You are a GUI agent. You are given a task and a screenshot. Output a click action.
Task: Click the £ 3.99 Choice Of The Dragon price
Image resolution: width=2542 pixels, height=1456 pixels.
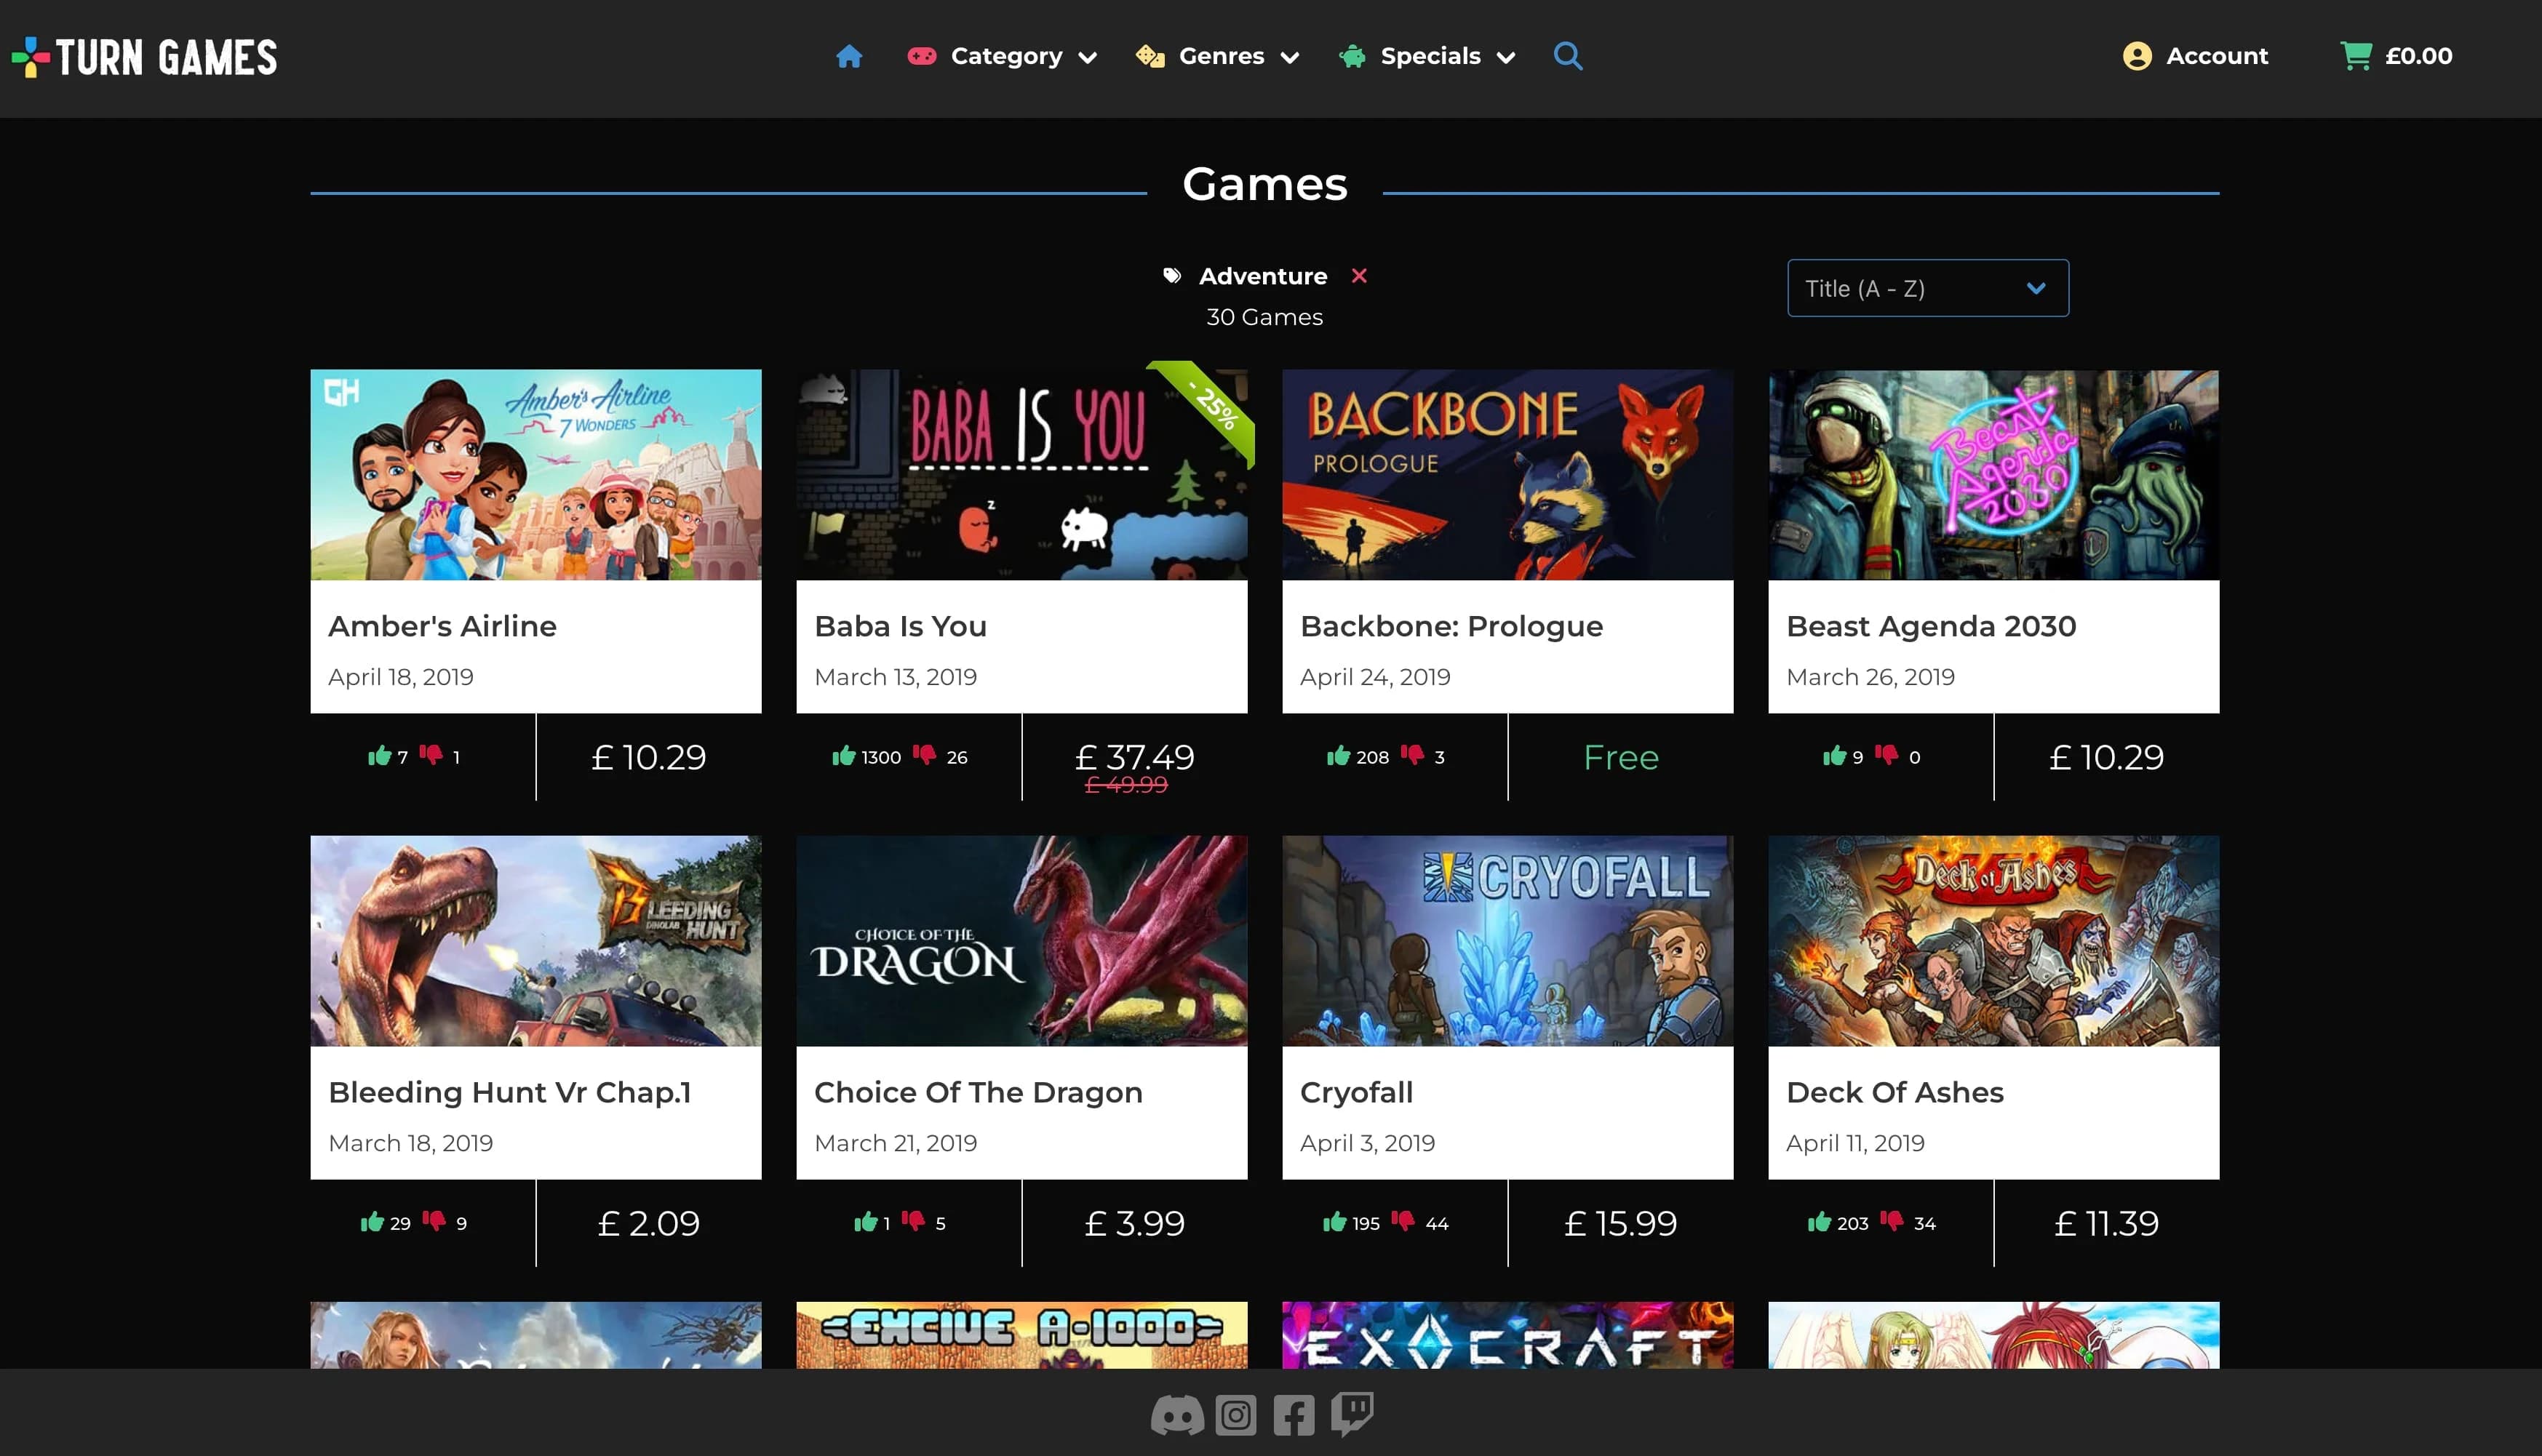[1134, 1223]
